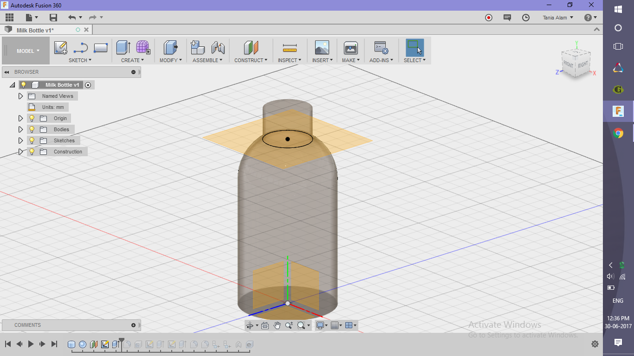Toggle visibility bulb of Milk Bottle v1
The image size is (634, 356).
coord(24,85)
